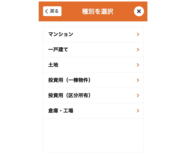Go back using the 戻る button
181x161 pixels.
click(52, 11)
